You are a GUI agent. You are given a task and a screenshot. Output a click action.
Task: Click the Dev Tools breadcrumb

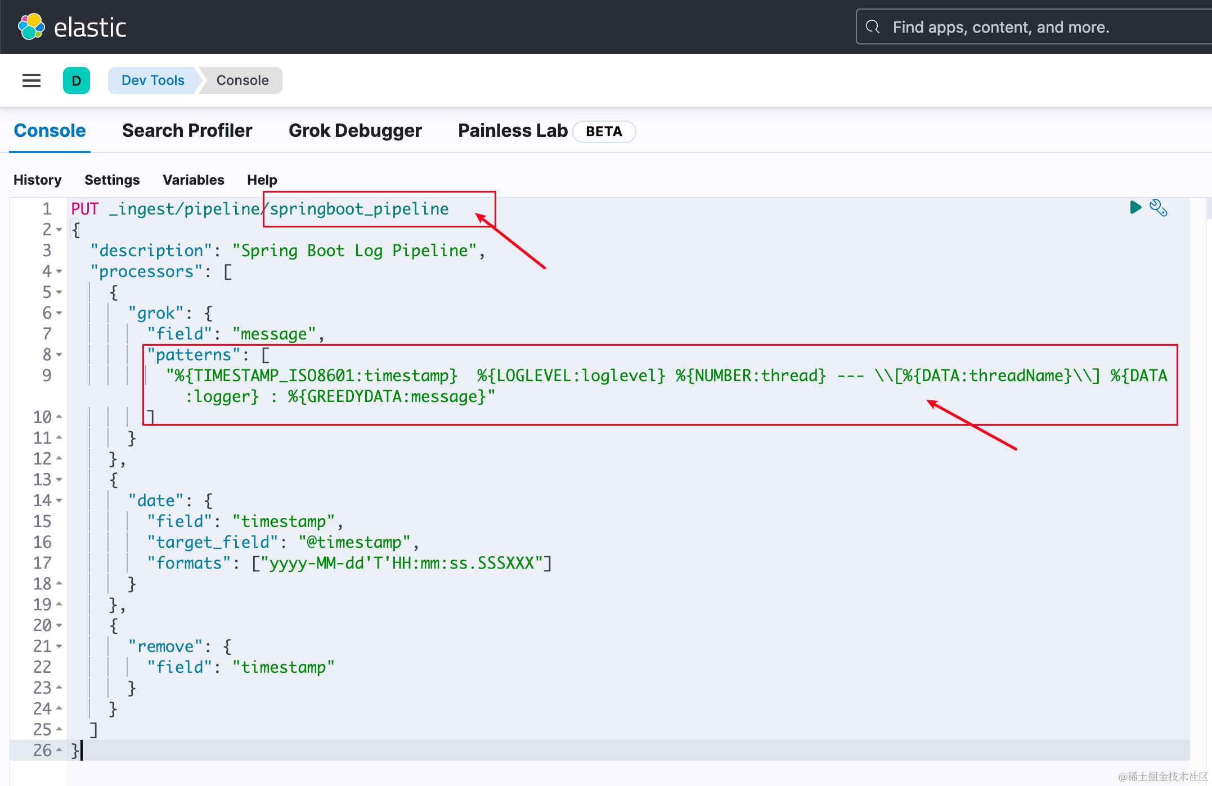coord(152,81)
